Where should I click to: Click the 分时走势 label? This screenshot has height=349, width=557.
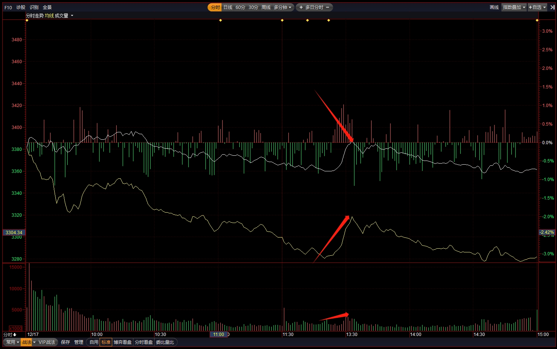pyautogui.click(x=35, y=16)
